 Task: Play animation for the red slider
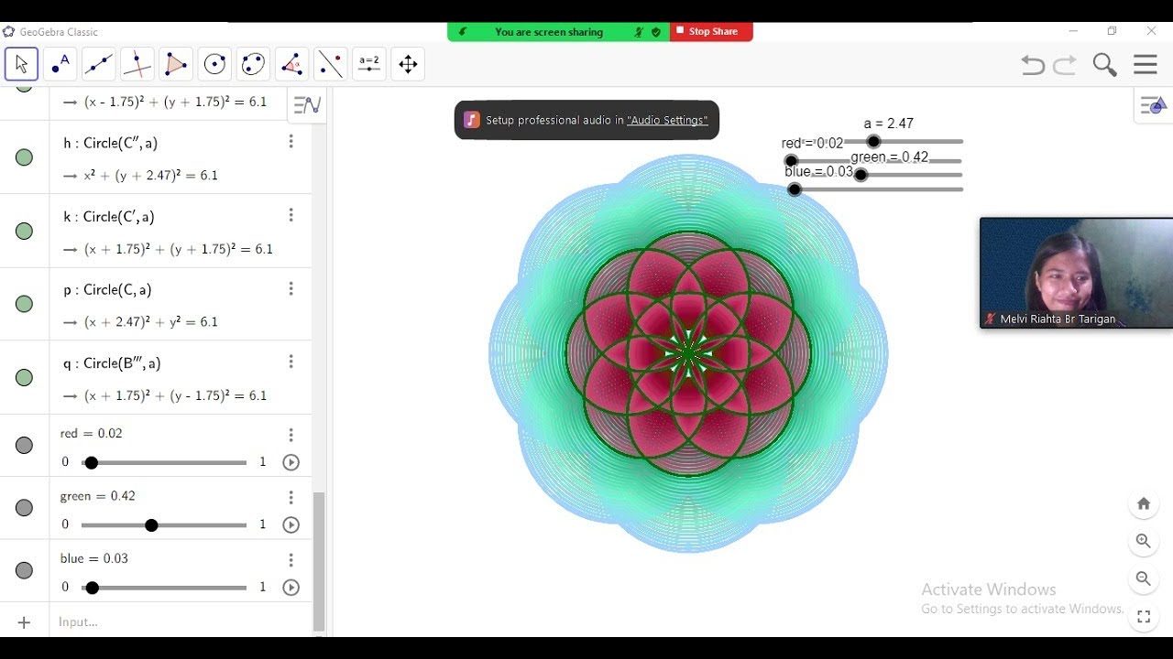tap(291, 462)
